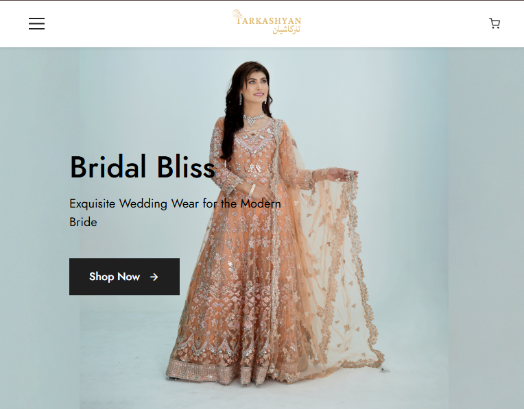The height and width of the screenshot is (409, 524).
Task: Click the arrow icon inside Shop Now
Action: (x=154, y=277)
